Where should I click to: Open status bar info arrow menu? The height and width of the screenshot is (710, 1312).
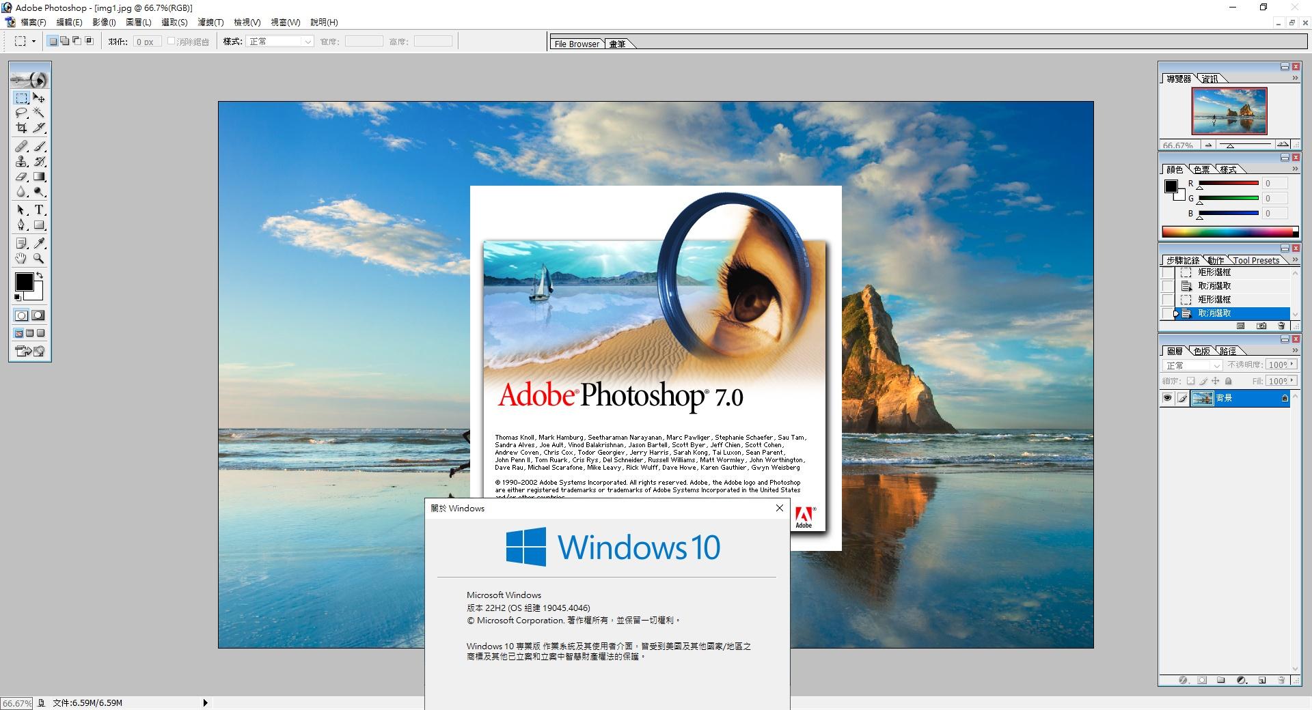[205, 702]
